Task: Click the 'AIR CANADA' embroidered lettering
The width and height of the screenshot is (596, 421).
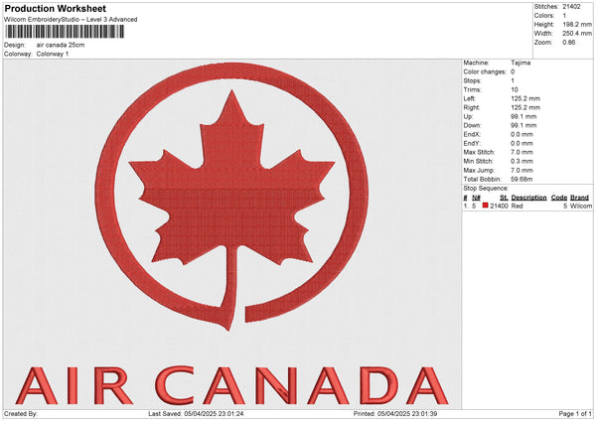Action: [231, 385]
